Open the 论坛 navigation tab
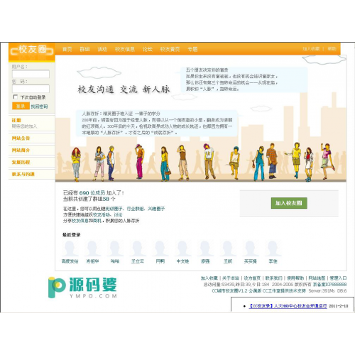The width and height of the screenshot is (355, 355). pos(147,49)
